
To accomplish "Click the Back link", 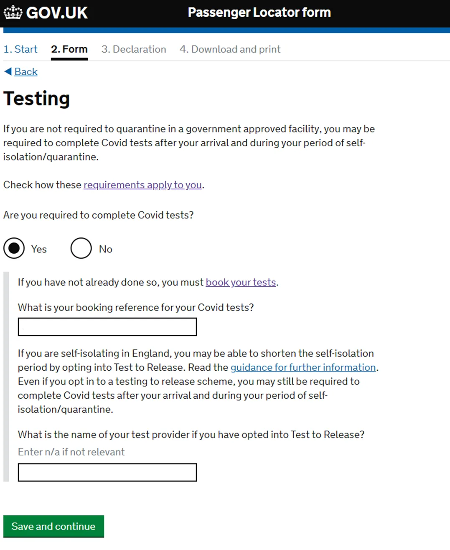I will tap(26, 72).
